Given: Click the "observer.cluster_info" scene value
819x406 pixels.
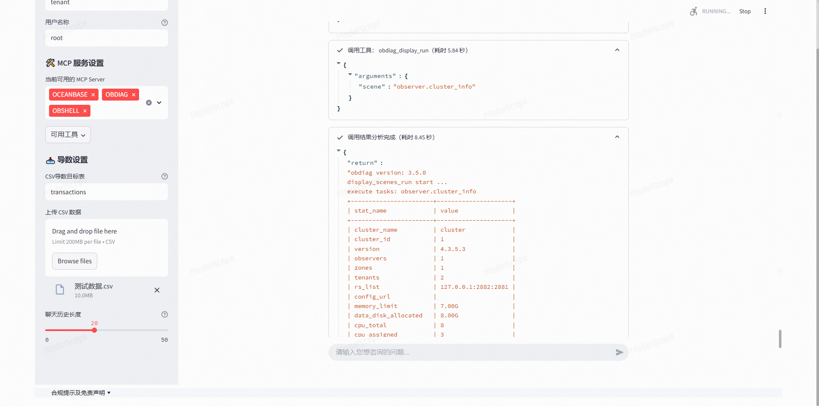Looking at the screenshot, I should tap(434, 86).
